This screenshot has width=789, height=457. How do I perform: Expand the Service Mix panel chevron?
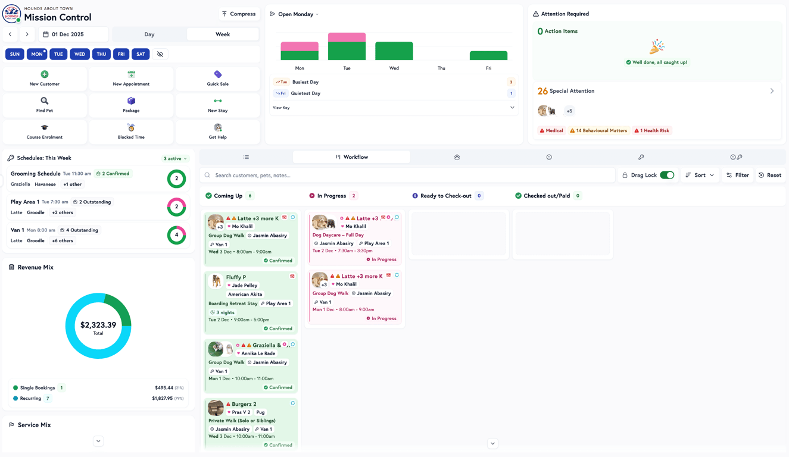coord(98,441)
